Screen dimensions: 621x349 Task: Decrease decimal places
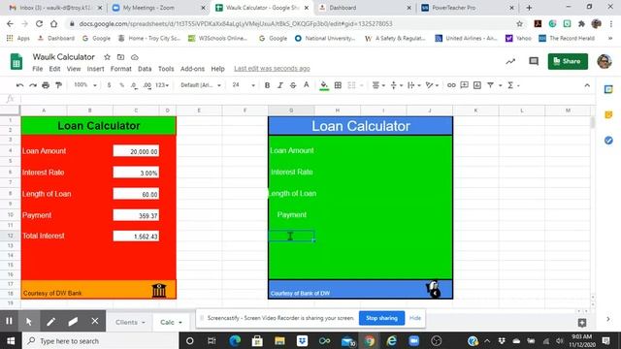[134, 85]
